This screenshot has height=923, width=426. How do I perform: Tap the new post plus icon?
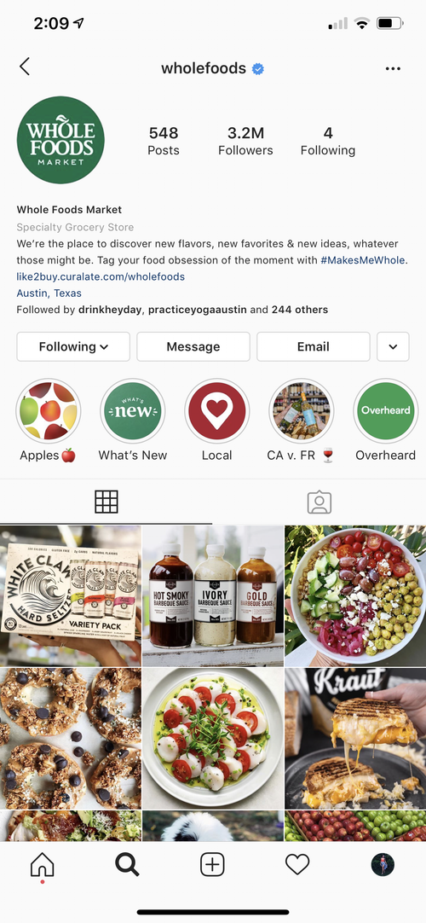pos(212,865)
